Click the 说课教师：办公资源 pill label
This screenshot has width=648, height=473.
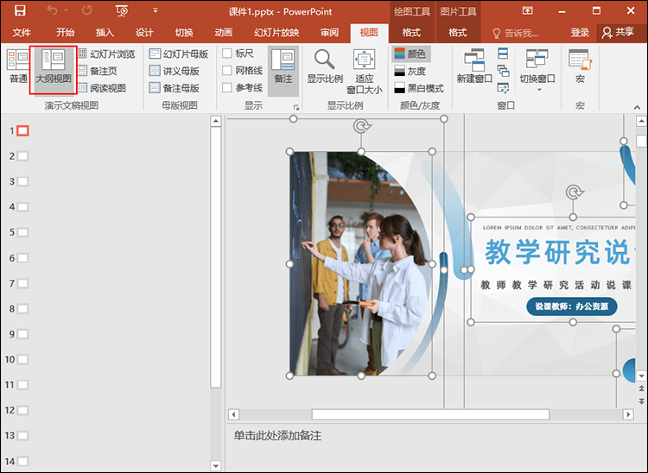point(572,306)
